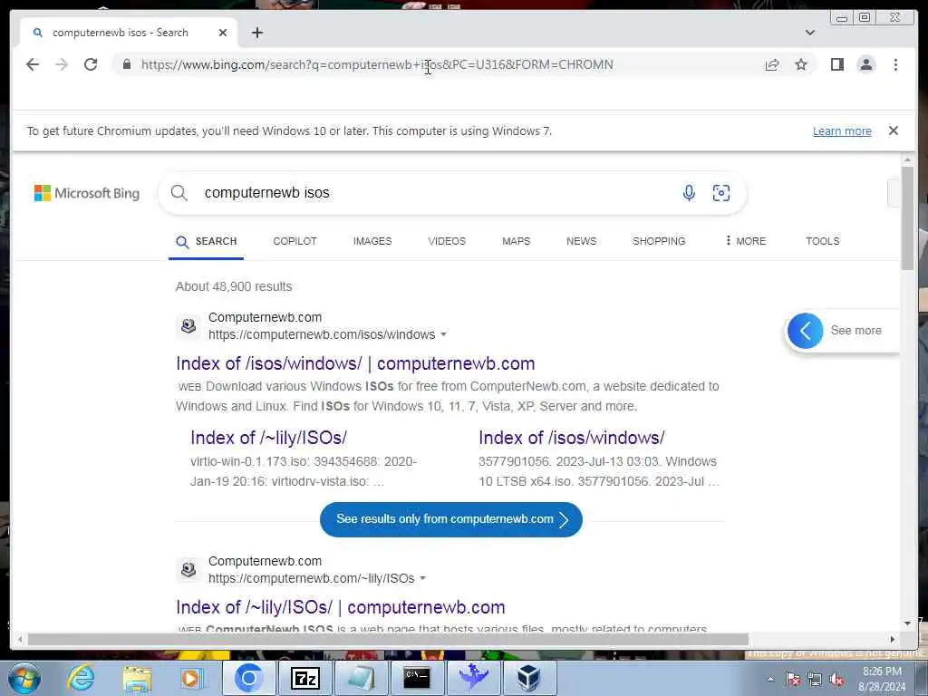Viewport: 928px width, 696px height.
Task: Click the Microsoft Bing logo
Action: click(87, 193)
